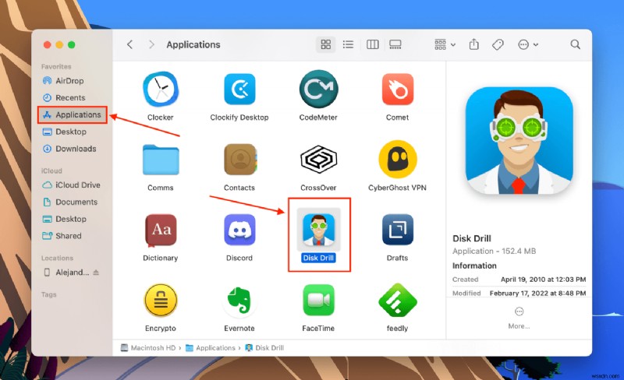
Task: Switch to icon grid view
Action: pos(326,44)
